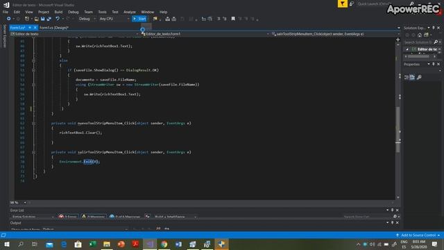
Task: Open the Analyze menu
Action: (x=130, y=12)
